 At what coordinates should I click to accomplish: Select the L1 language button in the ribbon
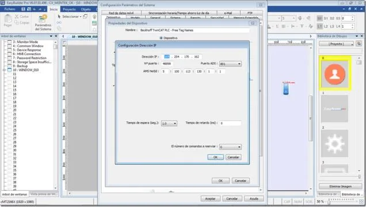click(319, 26)
